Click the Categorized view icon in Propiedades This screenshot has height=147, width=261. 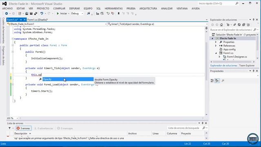click(x=212, y=81)
